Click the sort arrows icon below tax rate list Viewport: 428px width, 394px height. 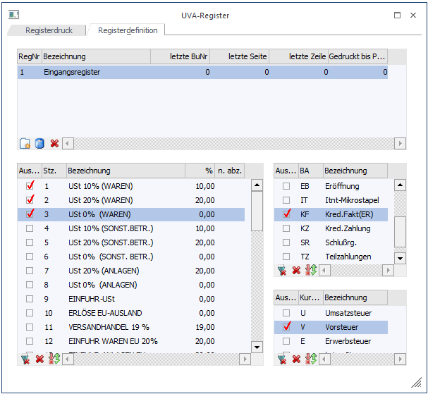point(54,359)
